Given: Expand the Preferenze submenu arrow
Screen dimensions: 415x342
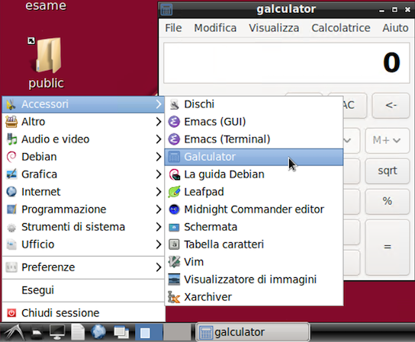Looking at the screenshot, I should (158, 267).
